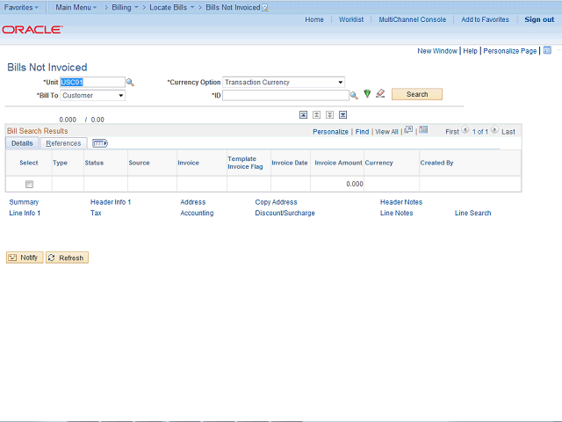Open Header Notes link
This screenshot has height=422, width=562.
coord(401,202)
